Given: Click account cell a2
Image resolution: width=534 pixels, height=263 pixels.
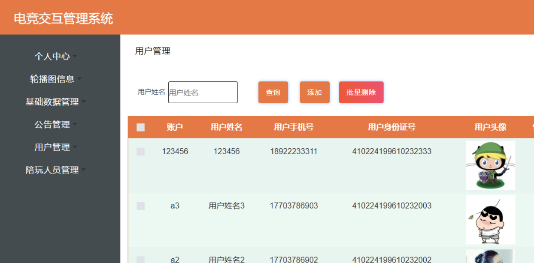Looking at the screenshot, I should click(x=175, y=259).
